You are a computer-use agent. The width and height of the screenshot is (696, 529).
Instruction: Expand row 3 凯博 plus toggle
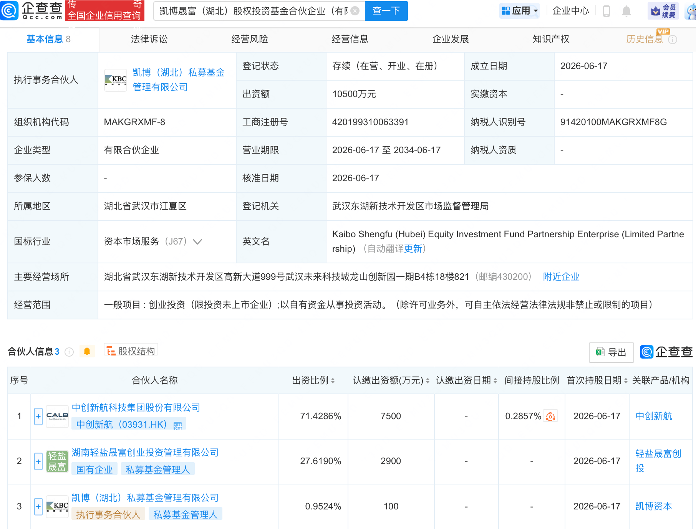click(x=38, y=507)
